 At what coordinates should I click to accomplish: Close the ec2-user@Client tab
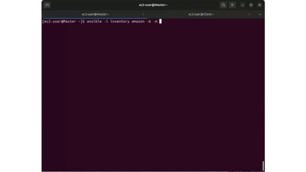[x=249, y=14]
